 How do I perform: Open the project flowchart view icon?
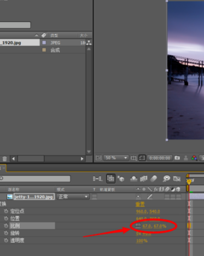[89, 43]
